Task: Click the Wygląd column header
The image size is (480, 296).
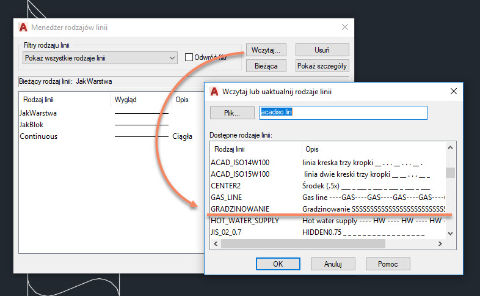Action: tap(141, 100)
